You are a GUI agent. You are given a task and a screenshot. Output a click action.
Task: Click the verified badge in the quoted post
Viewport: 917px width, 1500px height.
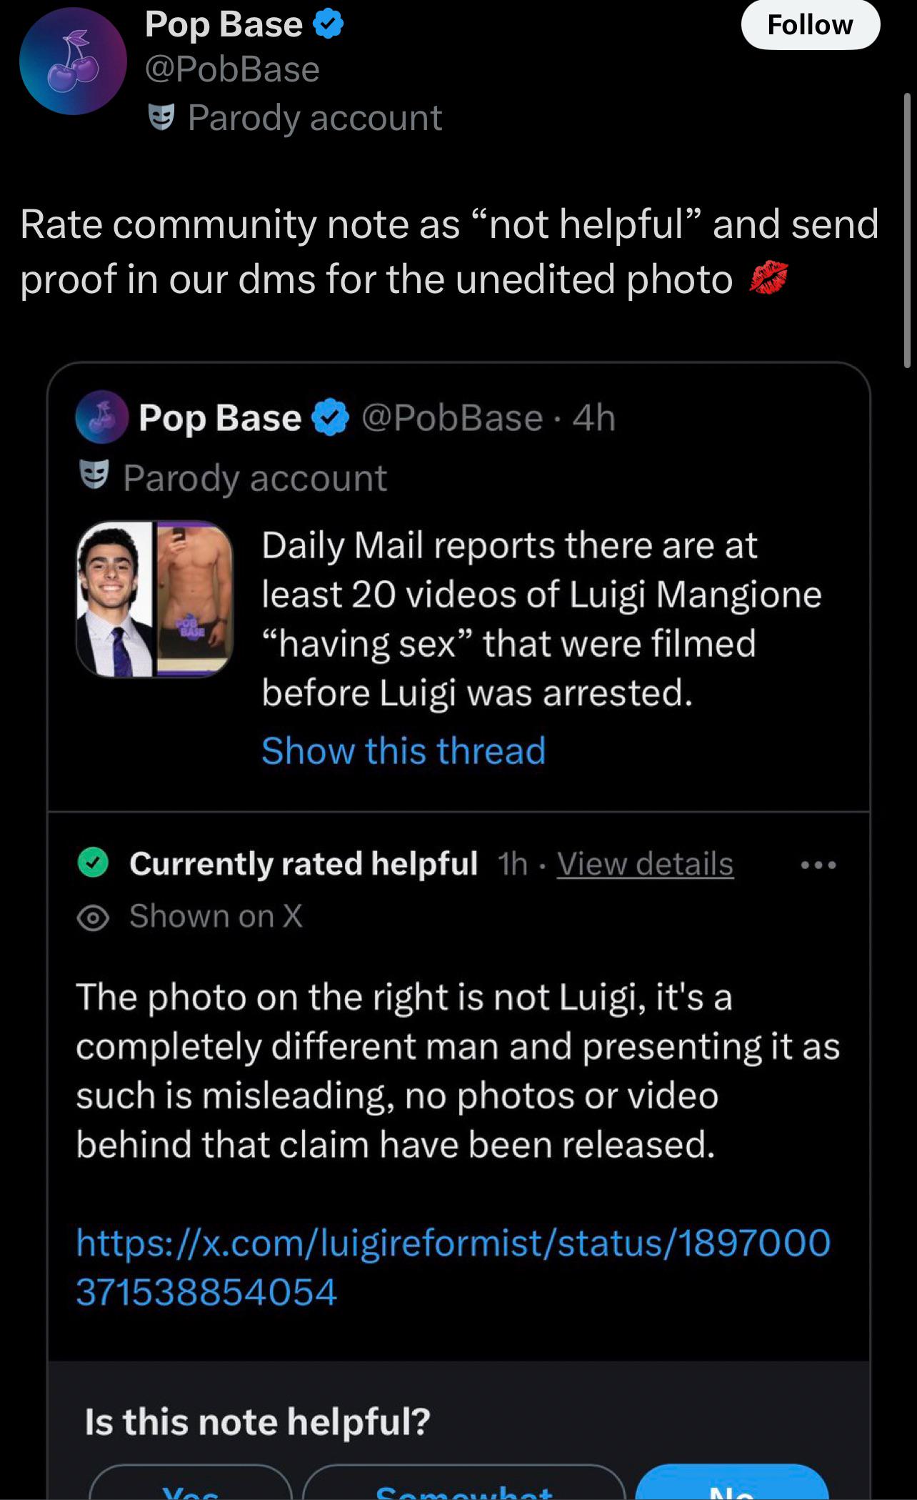tap(330, 418)
